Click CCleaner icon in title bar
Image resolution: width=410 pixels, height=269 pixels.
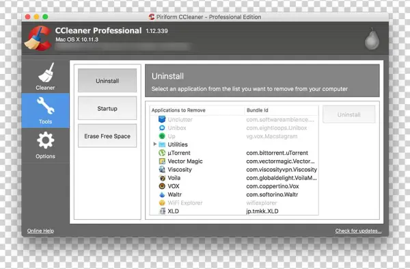pyautogui.click(x=152, y=16)
